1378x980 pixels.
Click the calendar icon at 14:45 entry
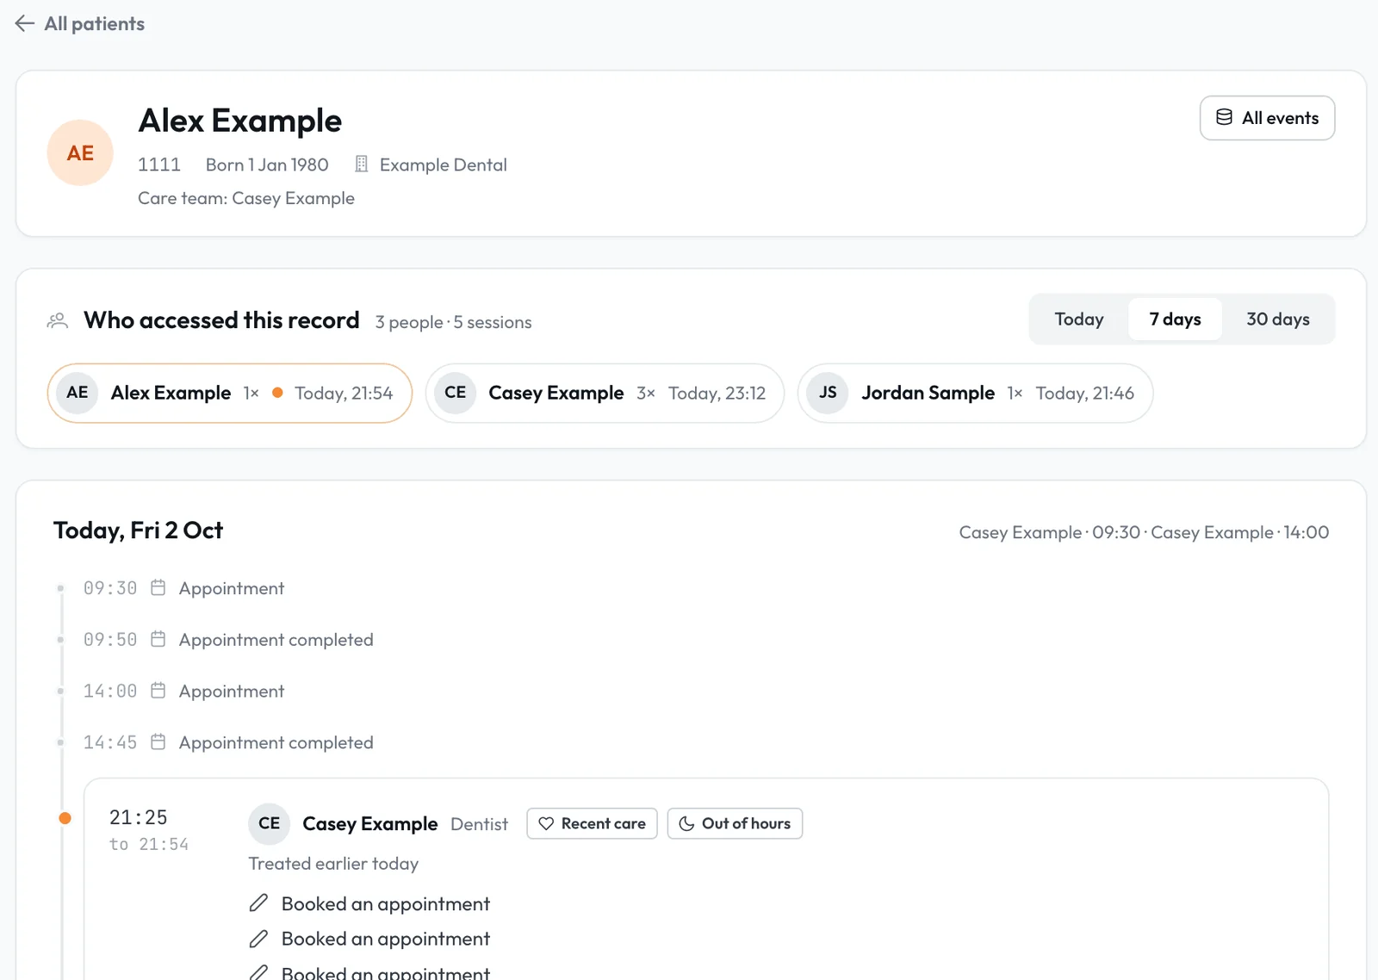pyautogui.click(x=158, y=741)
